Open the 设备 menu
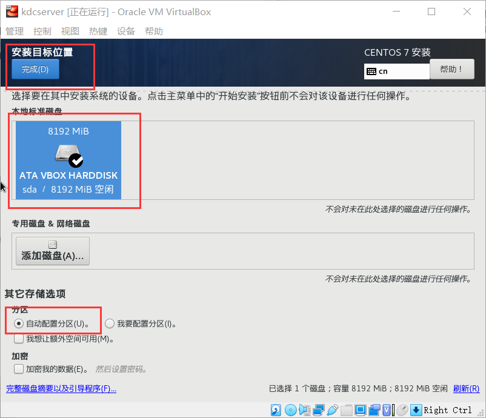The image size is (486, 418). pyautogui.click(x=126, y=31)
